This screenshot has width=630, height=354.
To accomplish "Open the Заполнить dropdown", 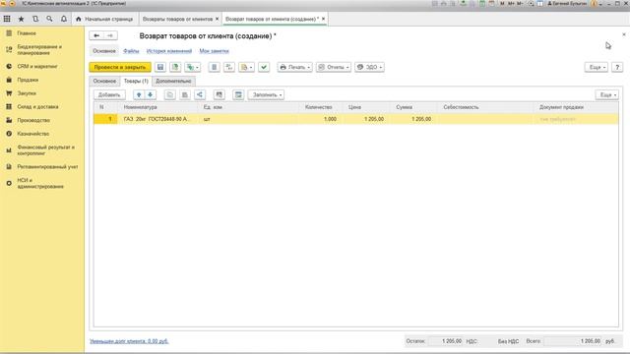I will pos(267,94).
